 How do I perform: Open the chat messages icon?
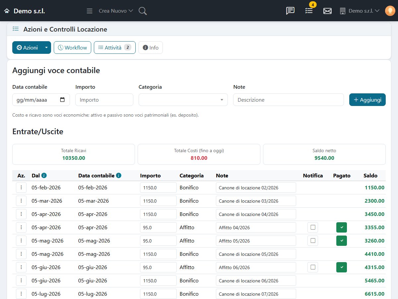coord(290,11)
